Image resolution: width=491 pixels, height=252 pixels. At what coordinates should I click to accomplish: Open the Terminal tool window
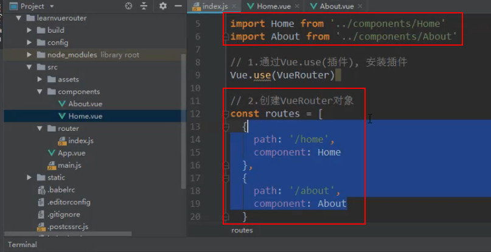click(x=23, y=245)
